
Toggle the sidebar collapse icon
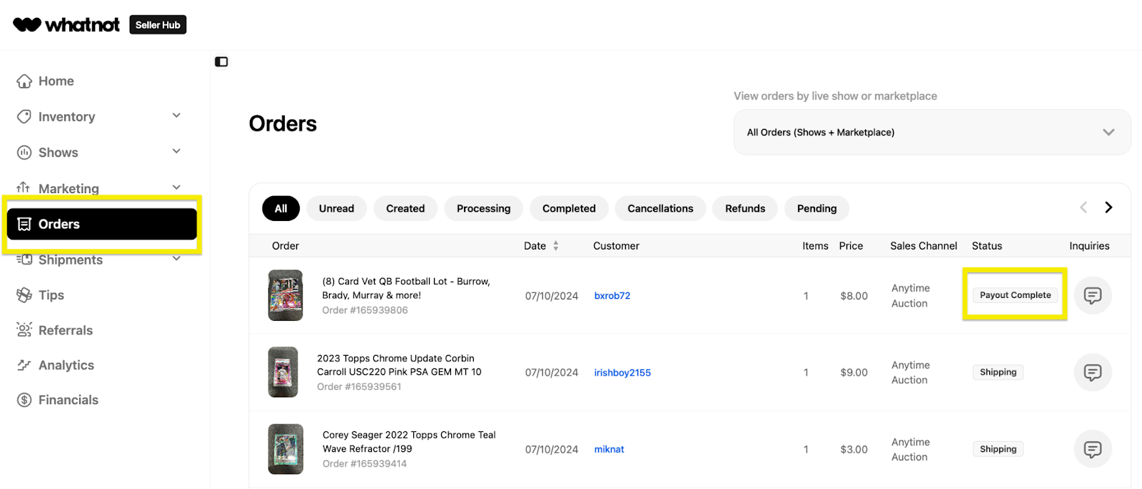coord(221,62)
